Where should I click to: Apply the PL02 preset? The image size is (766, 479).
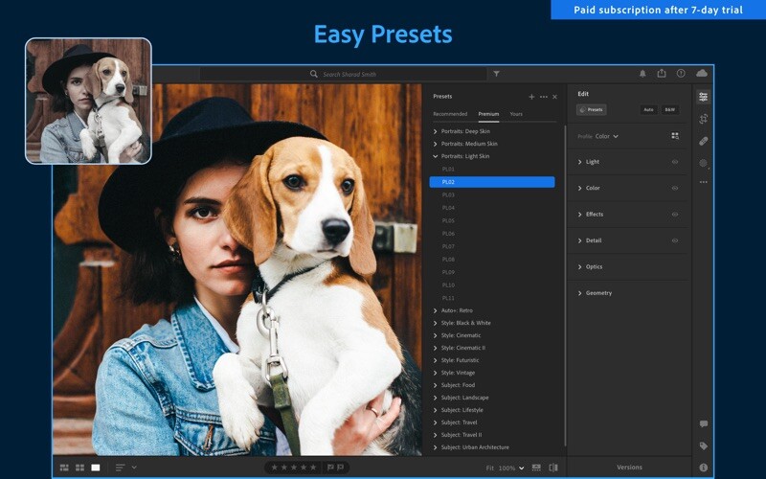pos(492,182)
